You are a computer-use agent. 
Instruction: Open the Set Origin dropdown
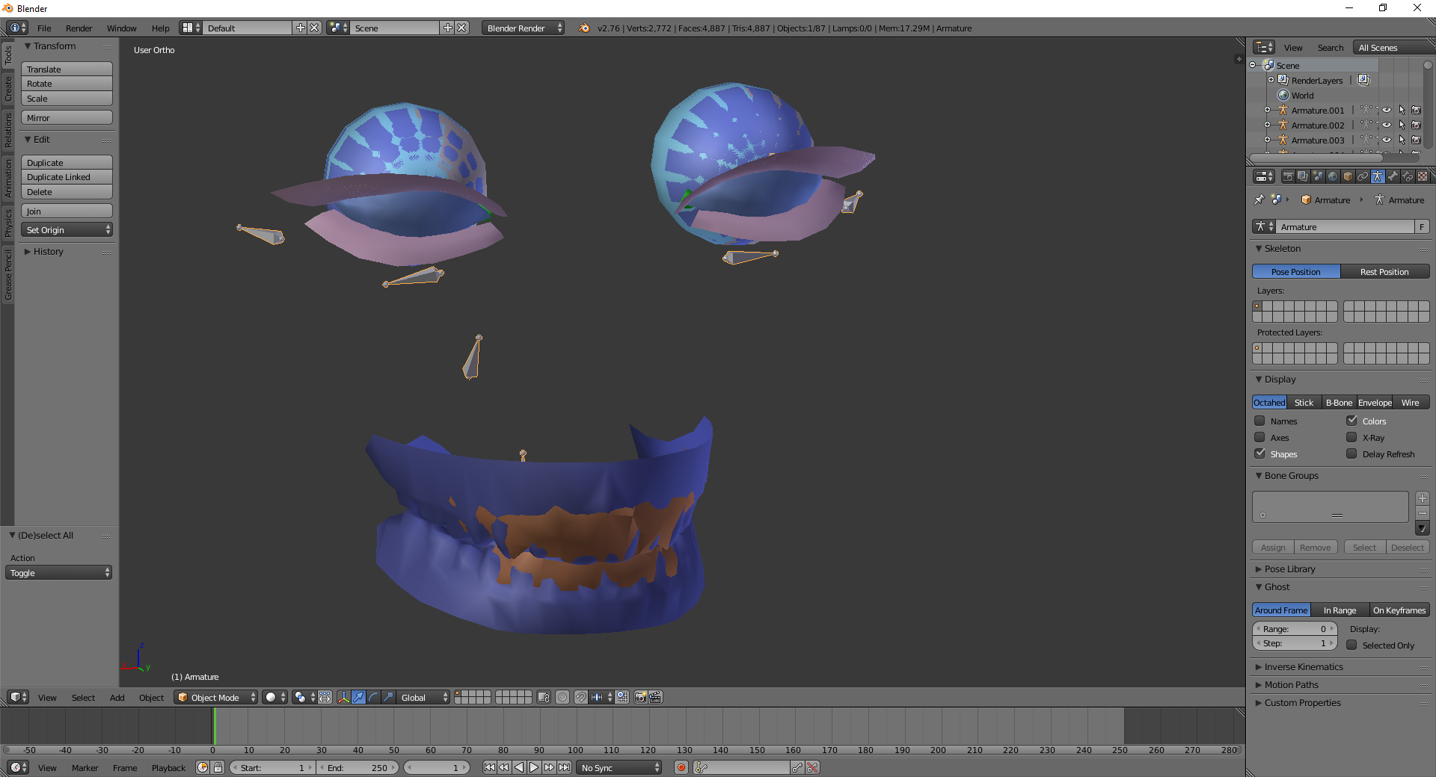67,230
